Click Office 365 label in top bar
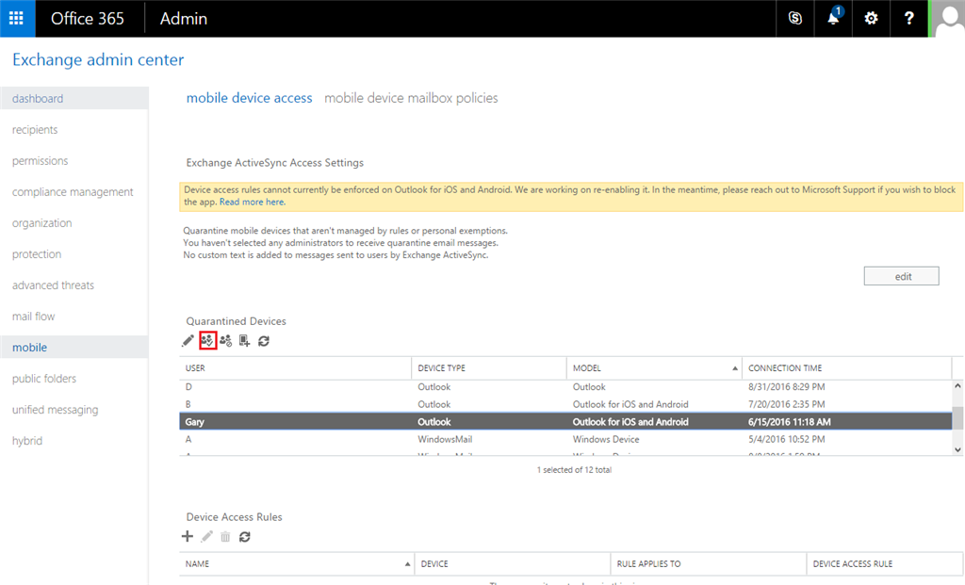This screenshot has height=585, width=965. [88, 19]
